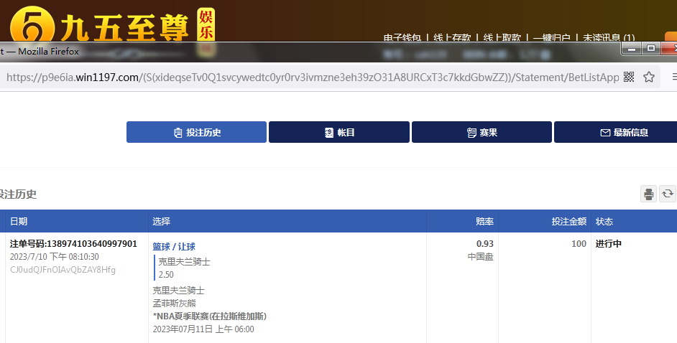677x343 pixels.
Task: Click 一键归户 link in background page
Action: 552,38
